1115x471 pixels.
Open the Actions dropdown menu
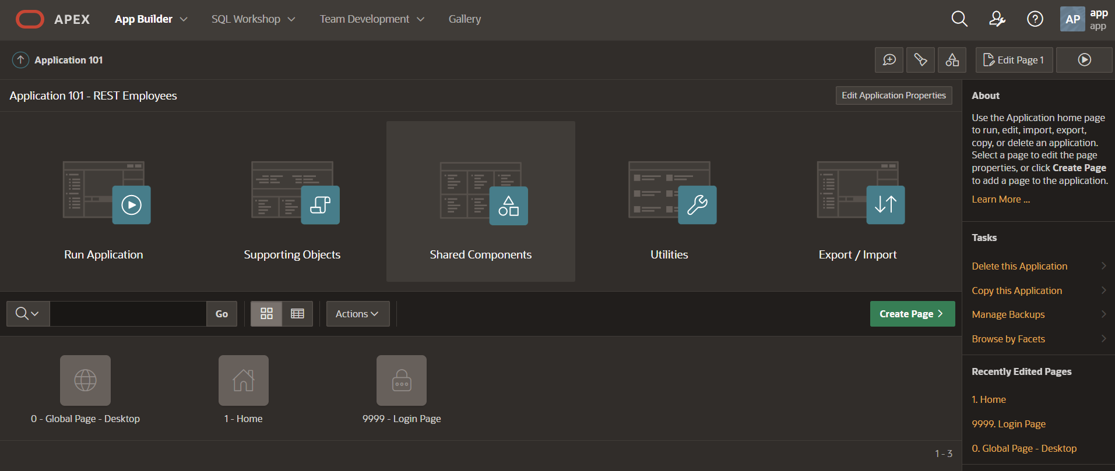(358, 314)
